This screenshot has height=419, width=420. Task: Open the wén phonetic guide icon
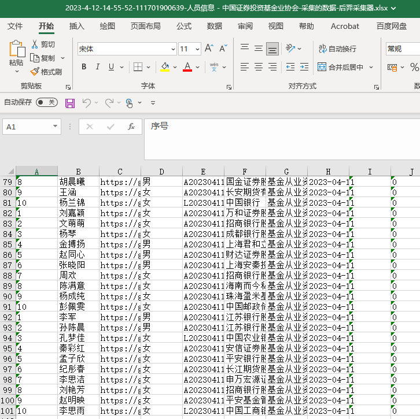pyautogui.click(x=214, y=67)
